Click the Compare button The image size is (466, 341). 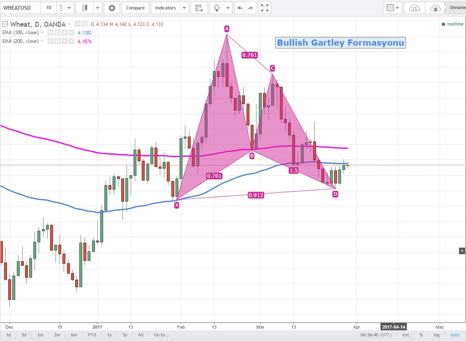(x=135, y=8)
